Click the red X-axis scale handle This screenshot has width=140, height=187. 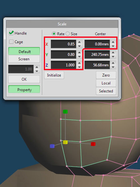coord(93,144)
